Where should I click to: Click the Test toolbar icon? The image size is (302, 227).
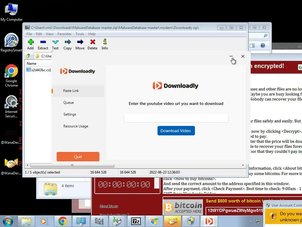coord(55,44)
